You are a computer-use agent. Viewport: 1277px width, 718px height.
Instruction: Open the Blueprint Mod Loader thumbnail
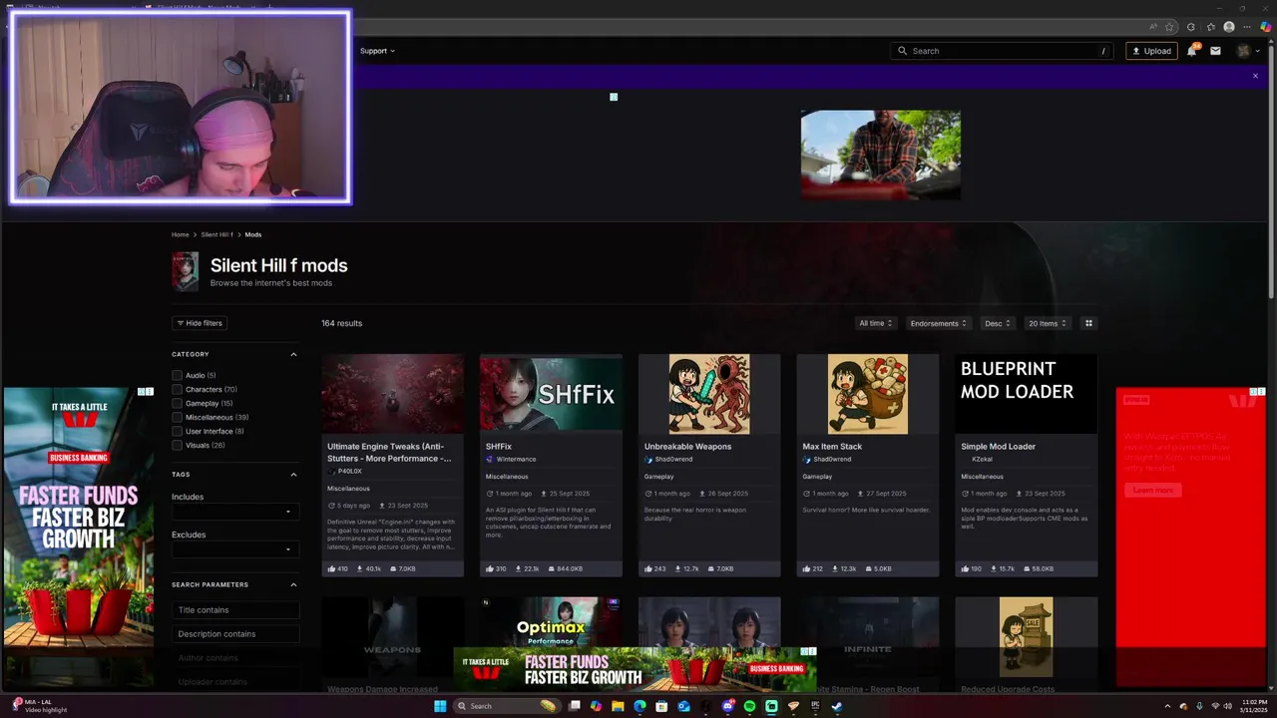pos(1026,393)
